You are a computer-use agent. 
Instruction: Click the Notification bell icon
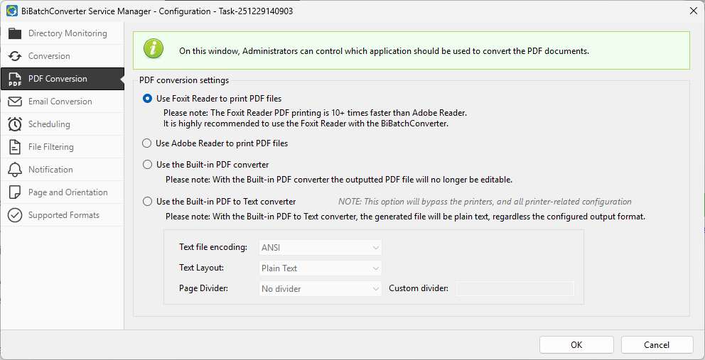[x=15, y=170]
